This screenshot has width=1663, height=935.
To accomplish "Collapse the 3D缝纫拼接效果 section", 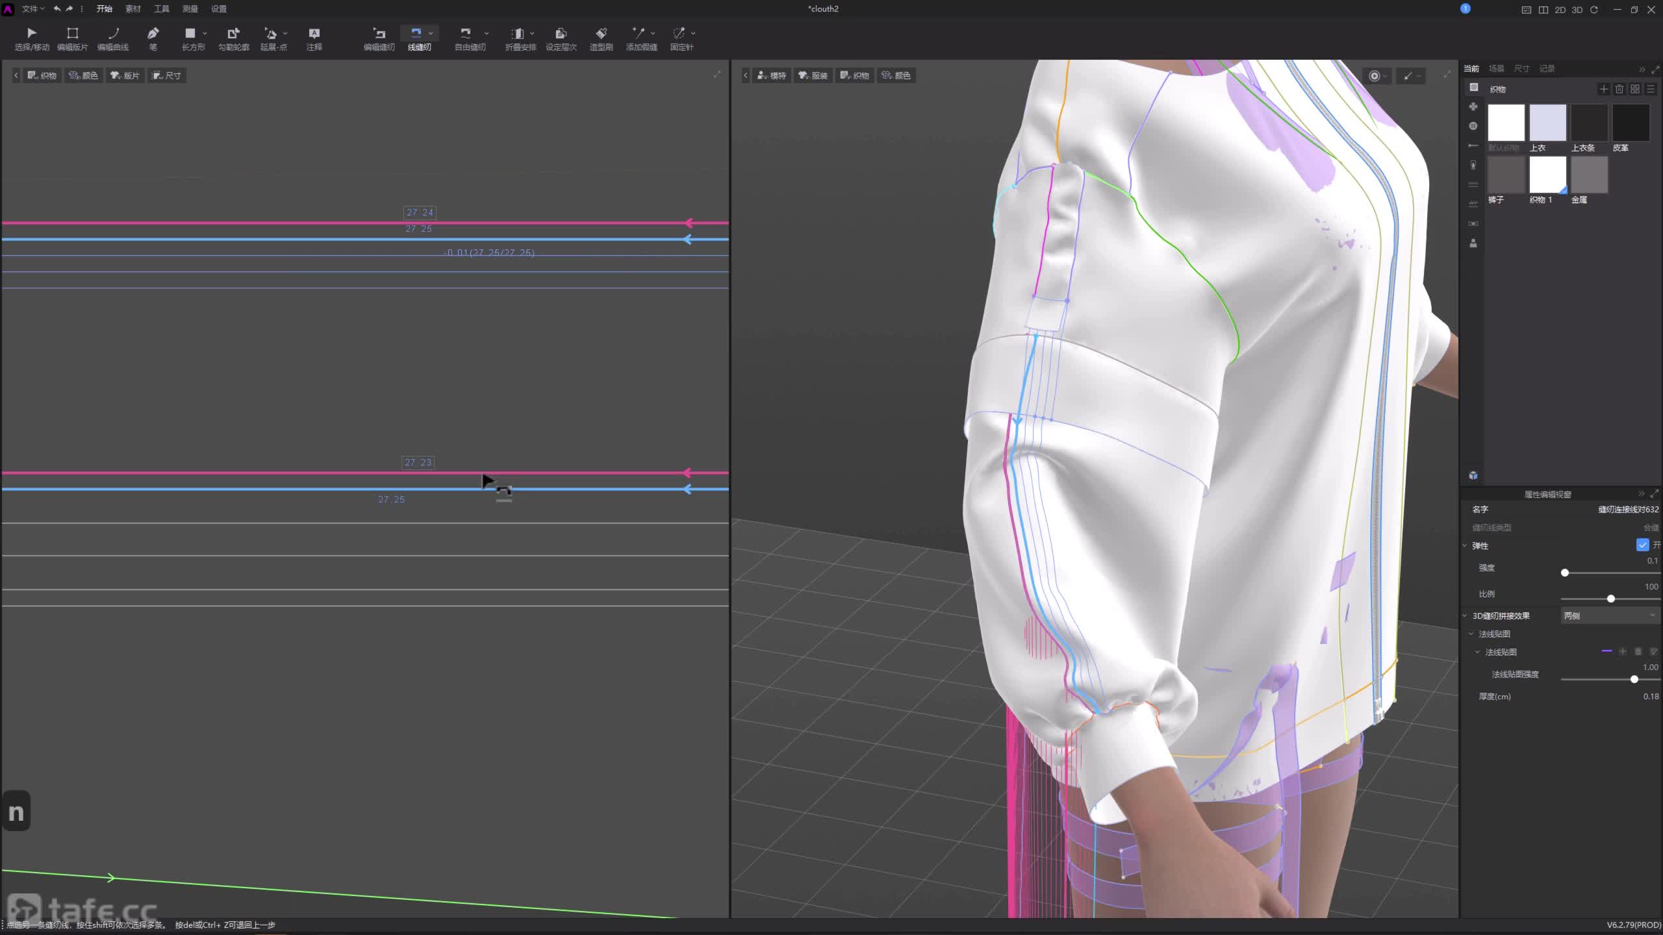I will [x=1465, y=616].
